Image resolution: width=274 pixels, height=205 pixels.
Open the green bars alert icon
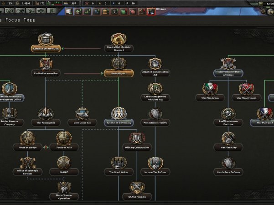point(87,11)
